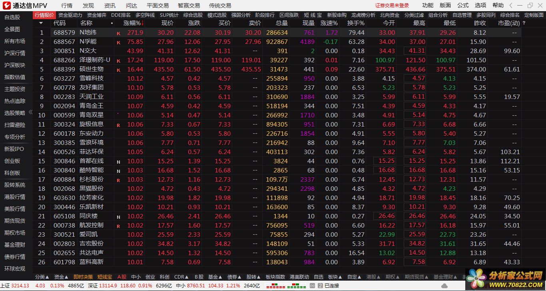Viewport: 546px width, 291px height.
Task: Open 扫雷避险 in left sidebar
Action: 15,125
